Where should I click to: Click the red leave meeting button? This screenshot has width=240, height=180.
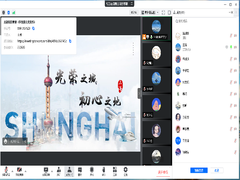pyautogui.click(x=163, y=172)
